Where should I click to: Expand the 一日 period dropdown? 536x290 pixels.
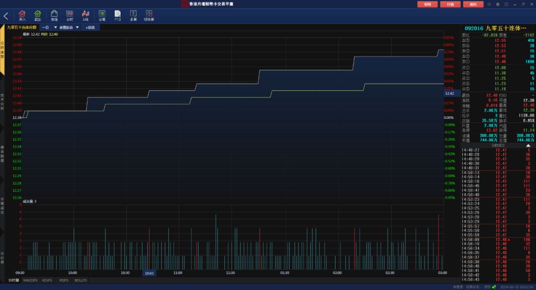(x=49, y=27)
